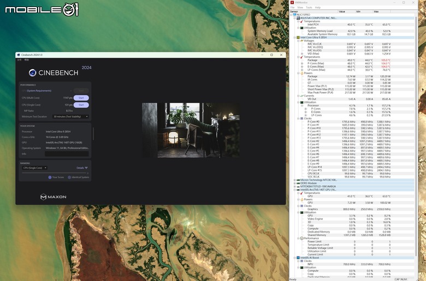Collapse the Intel AI Boost node

coord(295,258)
